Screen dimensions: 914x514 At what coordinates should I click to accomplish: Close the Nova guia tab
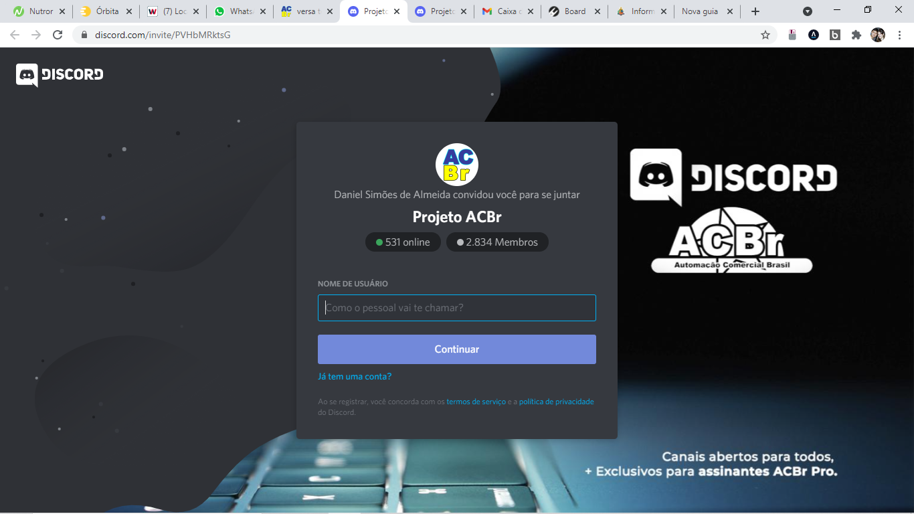(x=730, y=11)
